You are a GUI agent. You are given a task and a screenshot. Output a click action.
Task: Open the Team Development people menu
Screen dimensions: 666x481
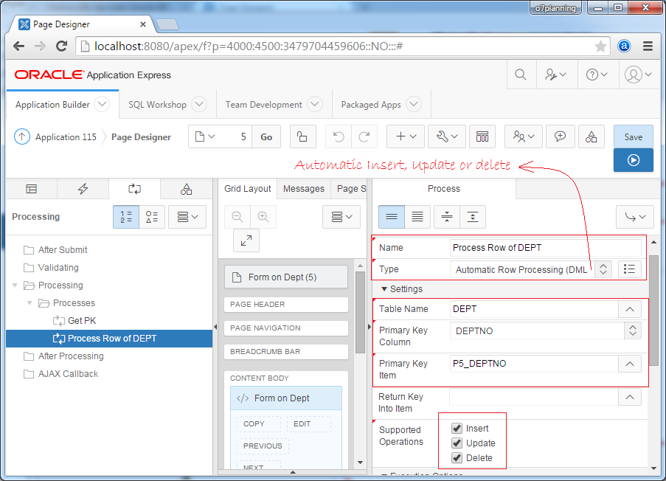[x=524, y=136]
